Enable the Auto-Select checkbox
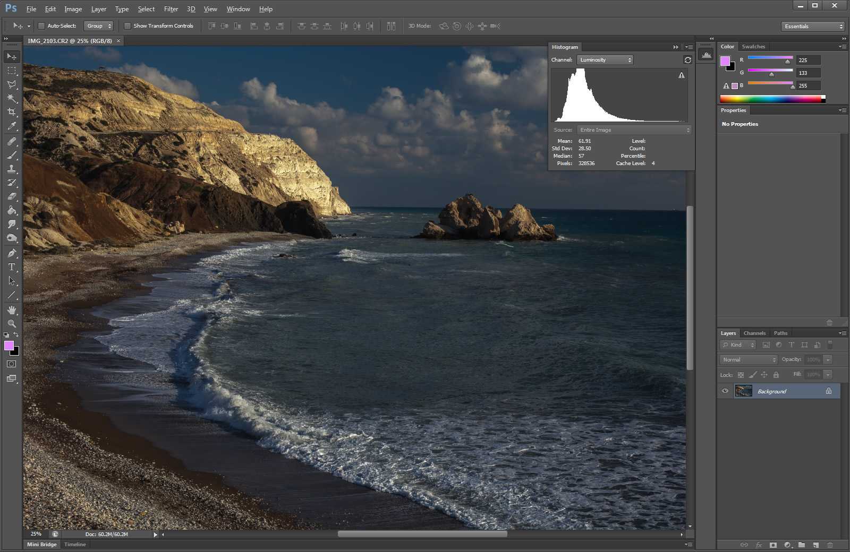The height and width of the screenshot is (552, 850). [41, 26]
